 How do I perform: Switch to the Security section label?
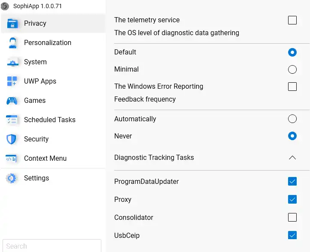click(x=36, y=139)
